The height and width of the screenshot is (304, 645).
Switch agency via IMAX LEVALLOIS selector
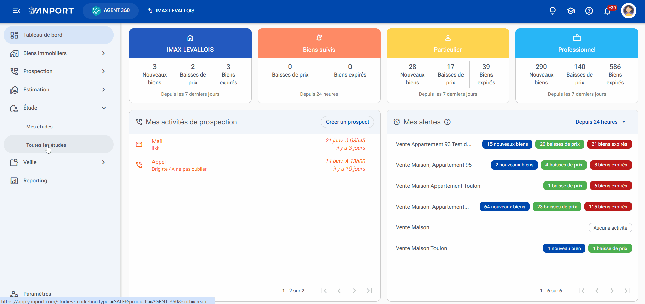[x=171, y=11]
